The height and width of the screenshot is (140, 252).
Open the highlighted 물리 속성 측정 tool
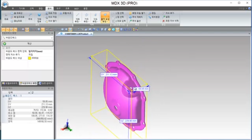tap(105, 17)
